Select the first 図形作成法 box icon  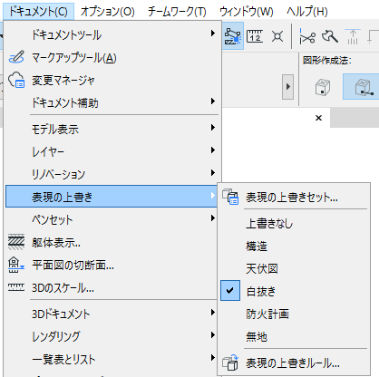[x=323, y=87]
